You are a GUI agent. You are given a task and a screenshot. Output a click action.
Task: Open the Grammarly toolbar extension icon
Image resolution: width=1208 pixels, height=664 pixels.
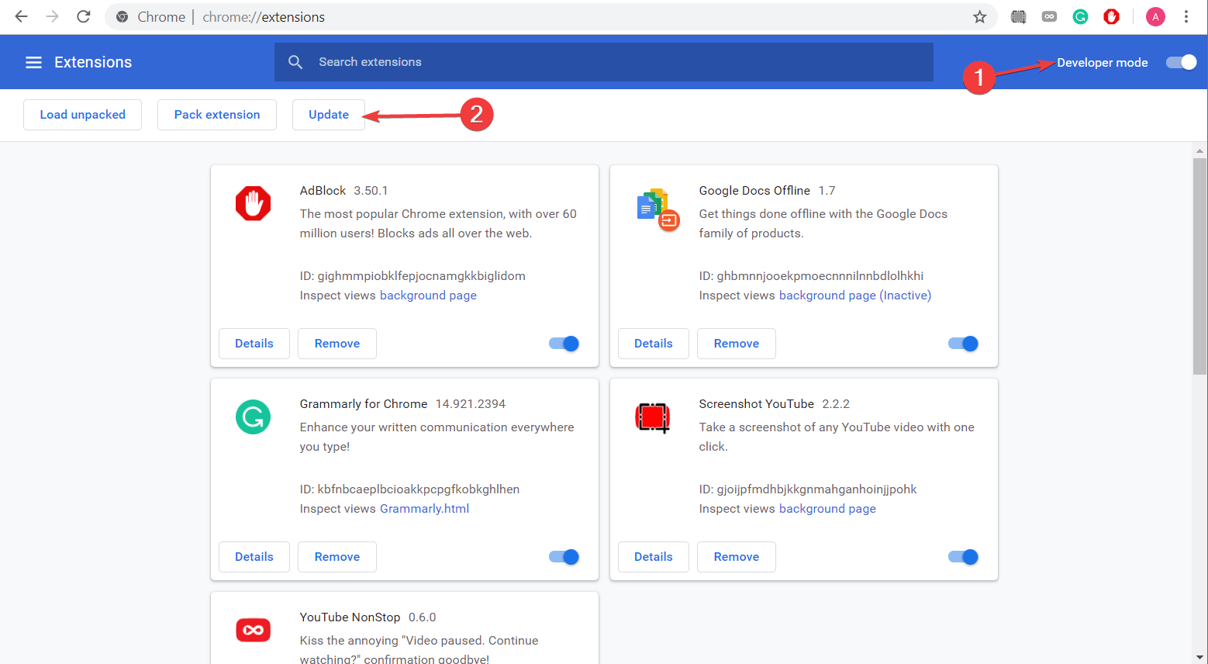[1080, 17]
